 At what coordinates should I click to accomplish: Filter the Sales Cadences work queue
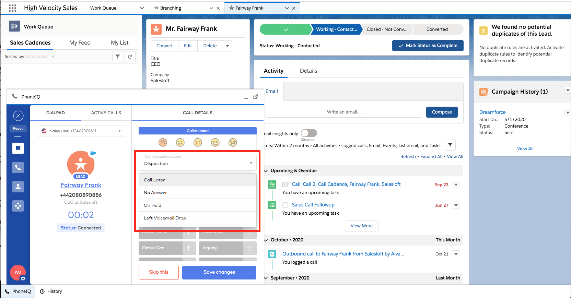coord(118,57)
